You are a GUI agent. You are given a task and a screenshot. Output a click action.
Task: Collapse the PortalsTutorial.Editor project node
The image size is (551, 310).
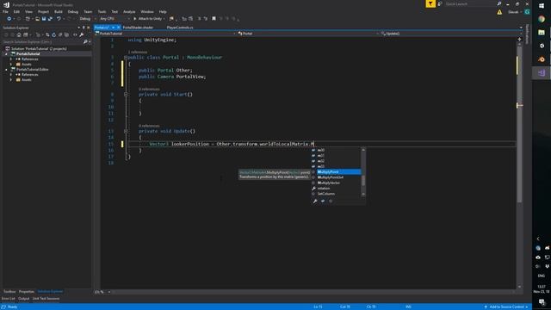pyautogui.click(x=6, y=70)
